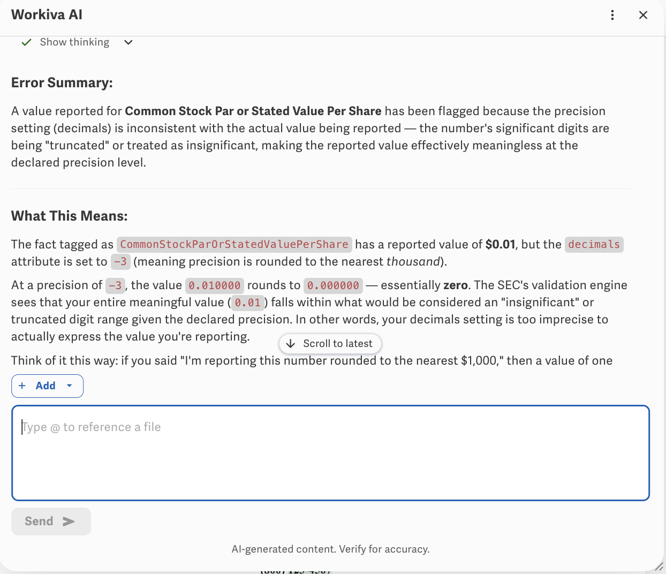Image resolution: width=666 pixels, height=574 pixels.
Task: Click the green checkmark beside Show thinking
Action: tap(26, 42)
